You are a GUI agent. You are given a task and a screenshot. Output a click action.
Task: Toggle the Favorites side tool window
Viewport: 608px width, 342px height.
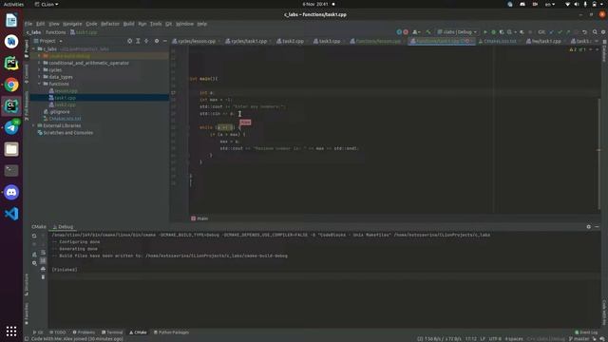coord(27,313)
